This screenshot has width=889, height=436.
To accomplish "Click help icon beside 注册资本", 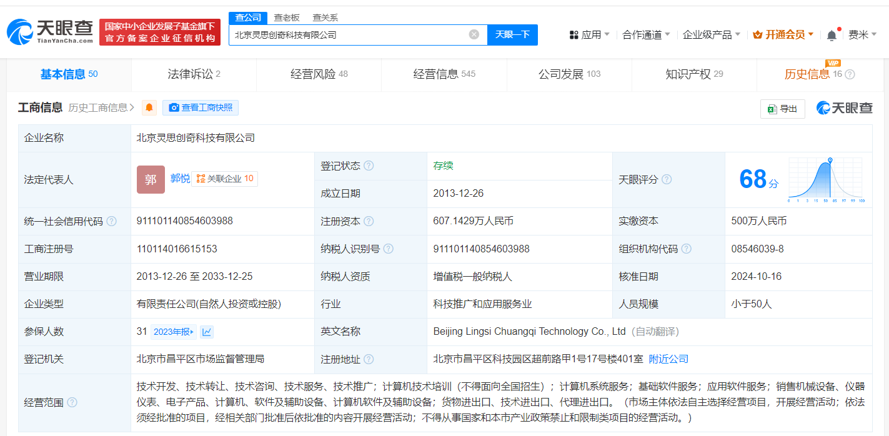I will coord(369,221).
